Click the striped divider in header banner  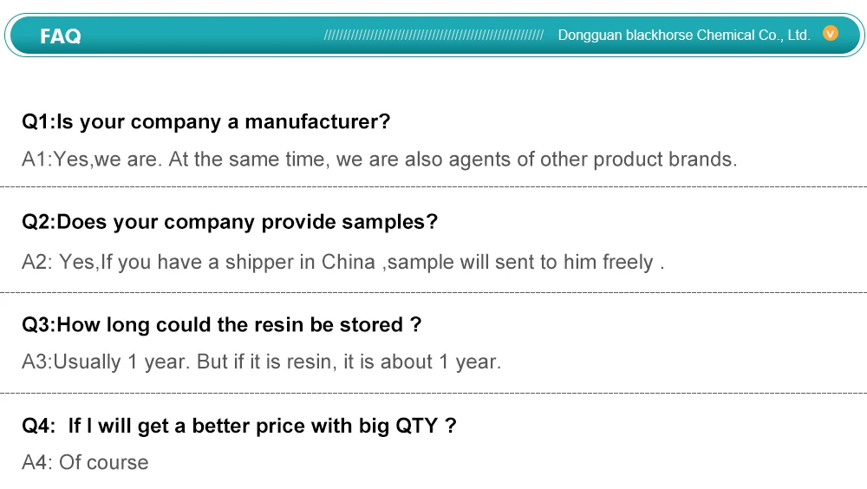[x=433, y=36]
